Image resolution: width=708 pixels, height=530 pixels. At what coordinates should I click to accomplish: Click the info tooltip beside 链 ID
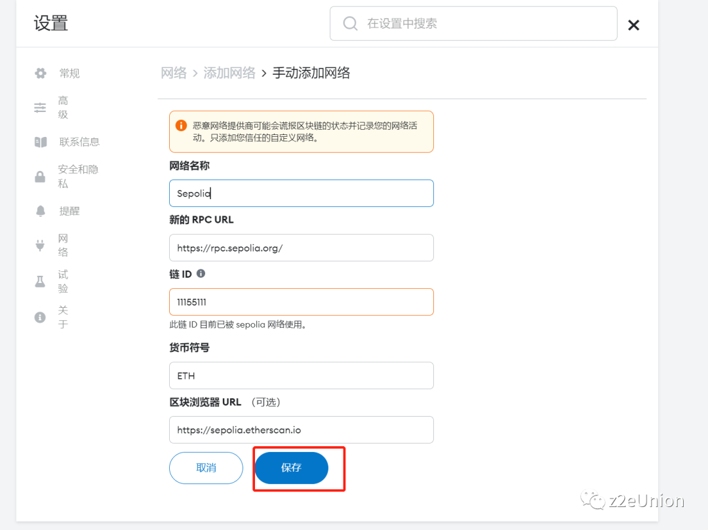pos(202,274)
